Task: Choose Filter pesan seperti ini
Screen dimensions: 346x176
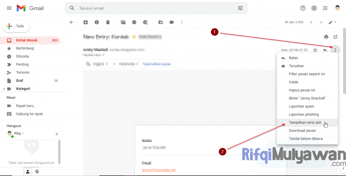Action: [307, 74]
